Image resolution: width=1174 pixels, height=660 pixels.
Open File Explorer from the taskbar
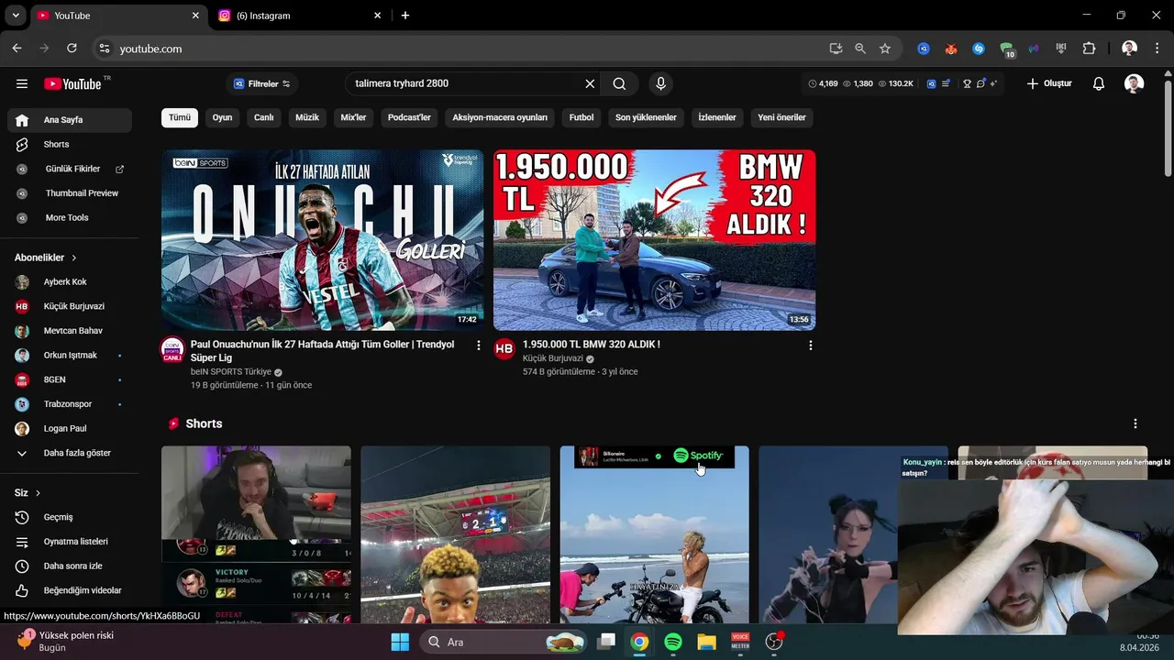706,642
